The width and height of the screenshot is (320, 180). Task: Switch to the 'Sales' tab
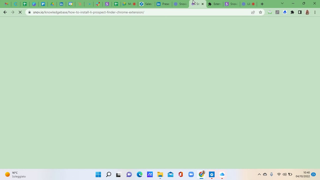[x=146, y=4]
